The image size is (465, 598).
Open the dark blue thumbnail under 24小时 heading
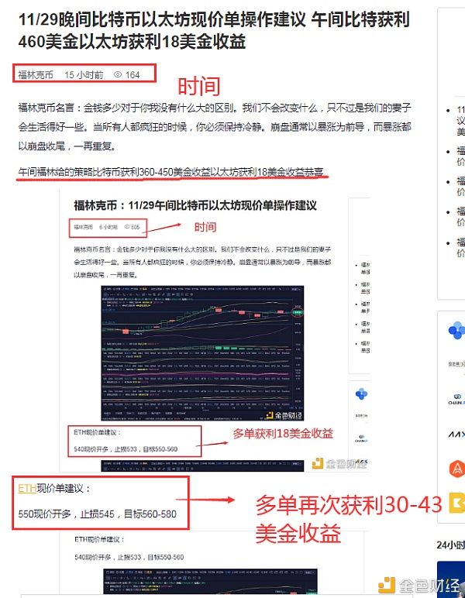tap(451, 579)
